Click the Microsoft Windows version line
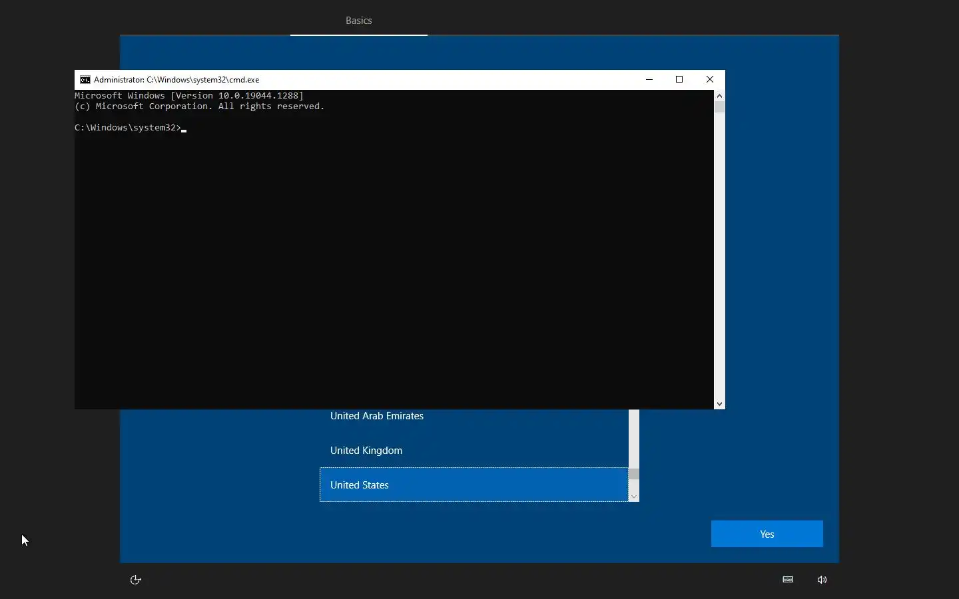Image resolution: width=959 pixels, height=599 pixels. [189, 96]
